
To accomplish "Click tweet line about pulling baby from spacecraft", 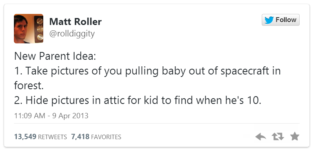I will tap(147, 71).
